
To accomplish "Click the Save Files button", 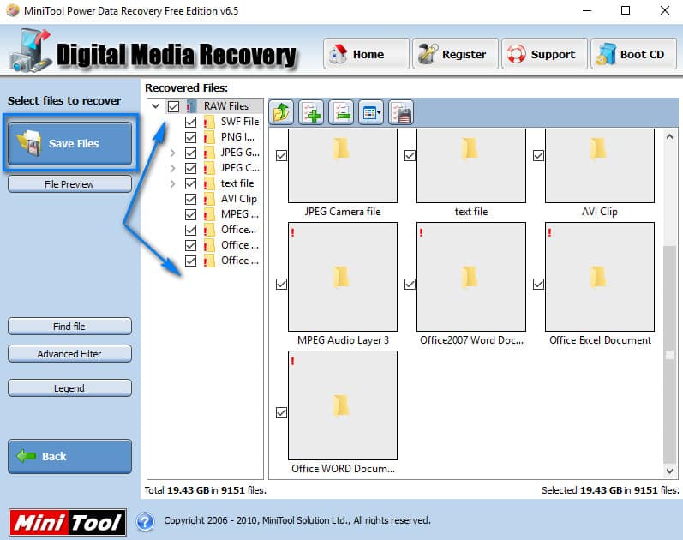I will click(x=70, y=143).
